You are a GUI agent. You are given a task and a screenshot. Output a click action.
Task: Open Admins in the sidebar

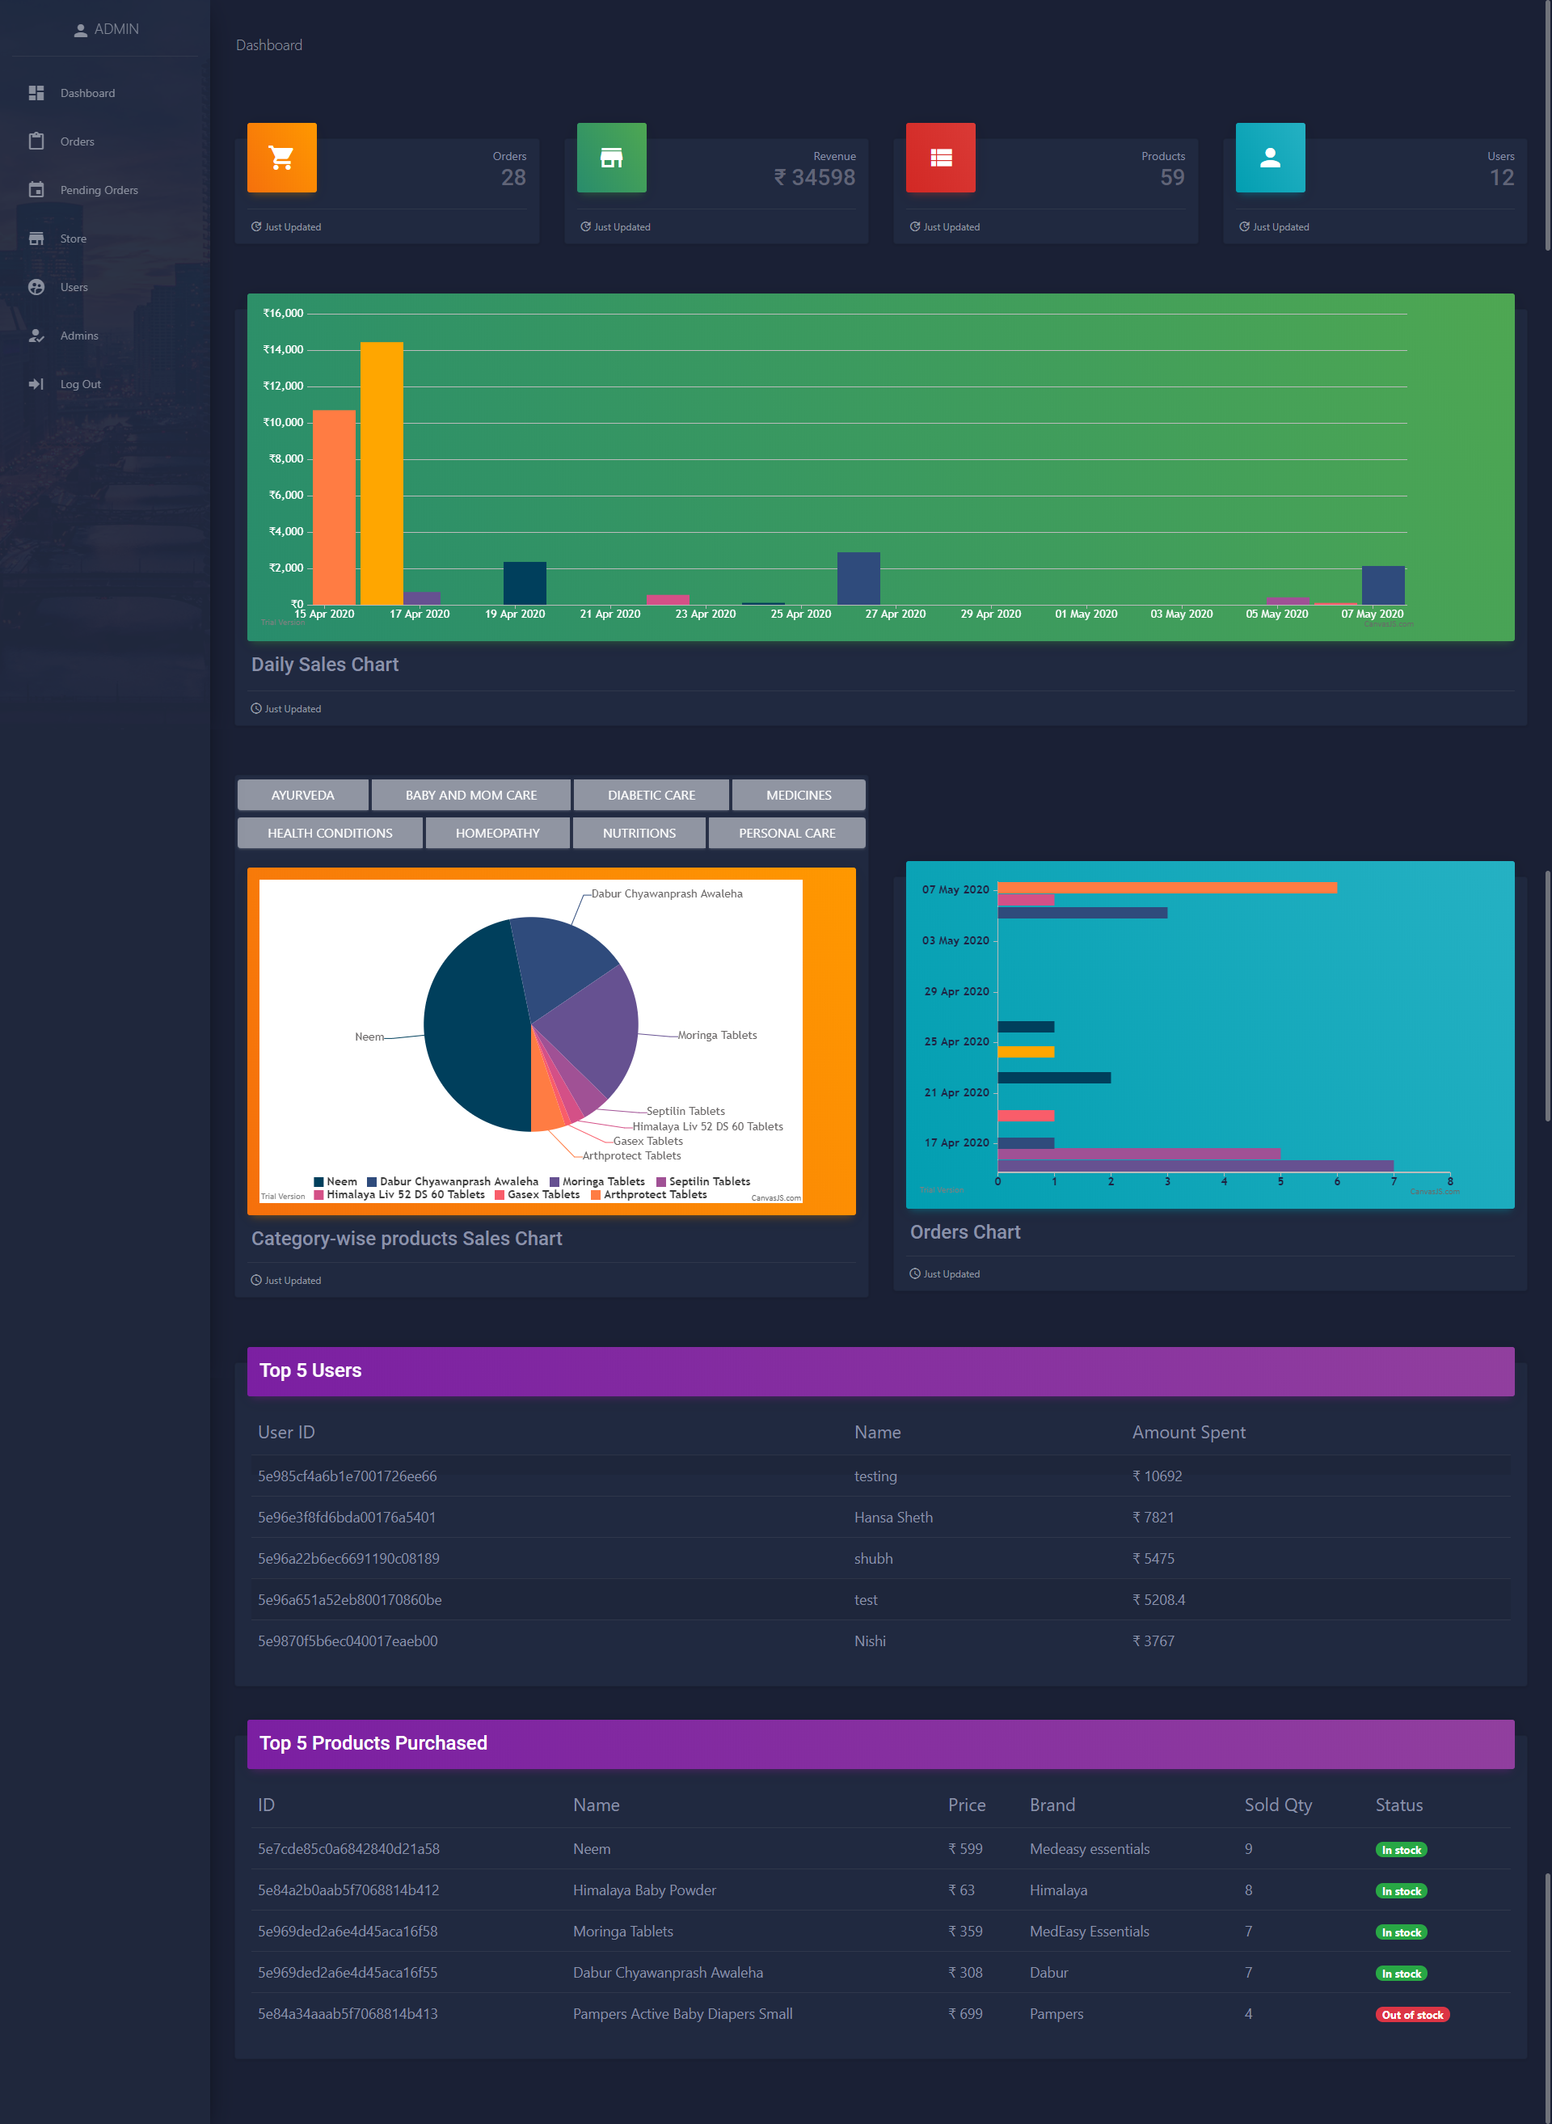click(105, 336)
